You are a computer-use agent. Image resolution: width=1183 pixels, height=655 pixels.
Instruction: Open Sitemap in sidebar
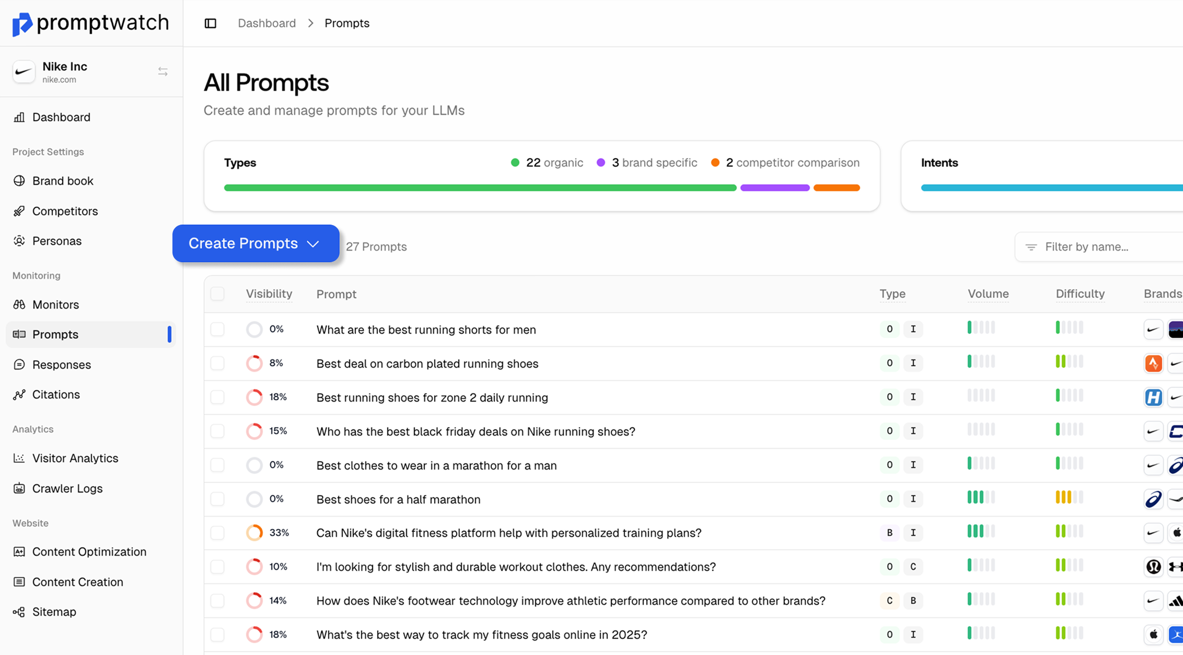[54, 612]
